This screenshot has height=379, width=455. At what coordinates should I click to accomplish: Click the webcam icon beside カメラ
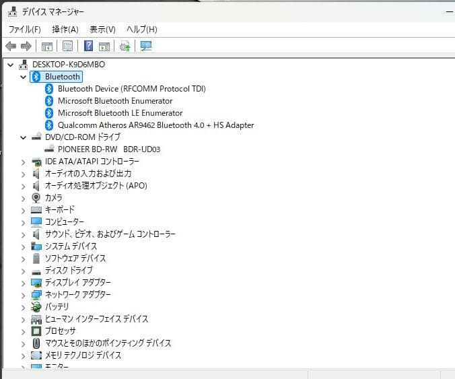coord(36,198)
